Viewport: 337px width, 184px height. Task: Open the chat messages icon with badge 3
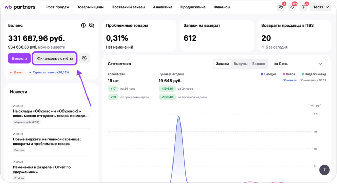(x=281, y=7)
